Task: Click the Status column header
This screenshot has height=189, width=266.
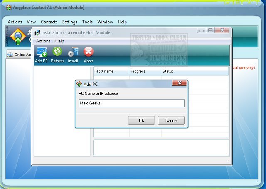Action: tap(195, 71)
